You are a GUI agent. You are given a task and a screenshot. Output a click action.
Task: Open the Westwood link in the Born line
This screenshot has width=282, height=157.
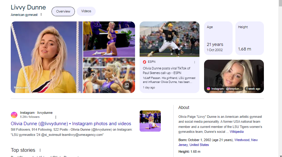242,140
